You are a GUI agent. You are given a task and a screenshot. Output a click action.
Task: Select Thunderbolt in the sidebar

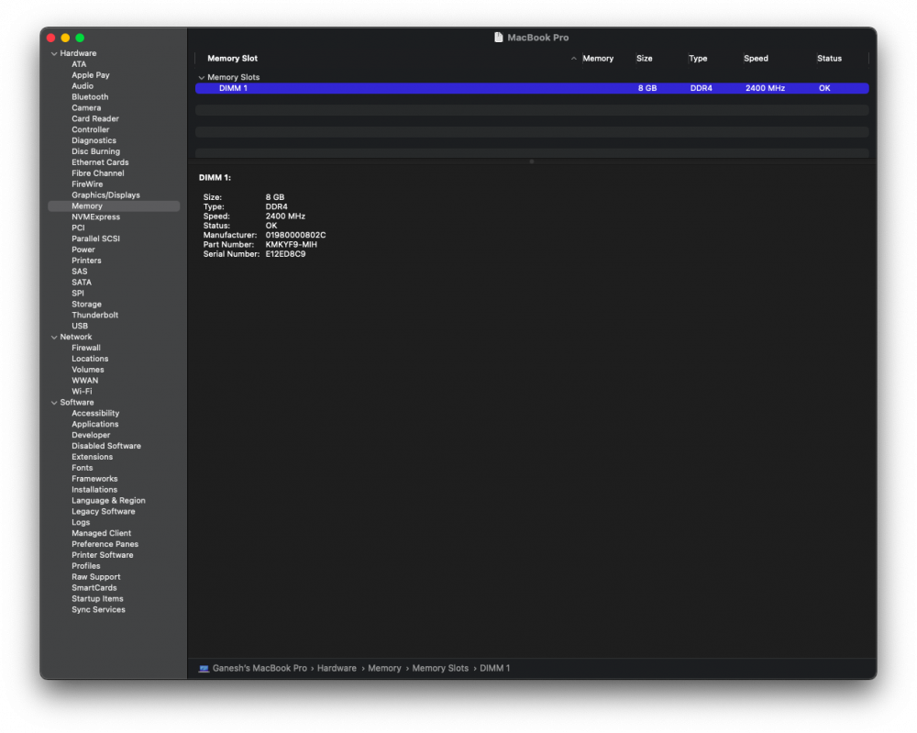coord(94,316)
